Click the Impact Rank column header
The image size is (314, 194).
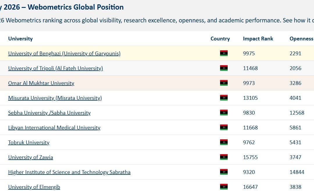258,39
